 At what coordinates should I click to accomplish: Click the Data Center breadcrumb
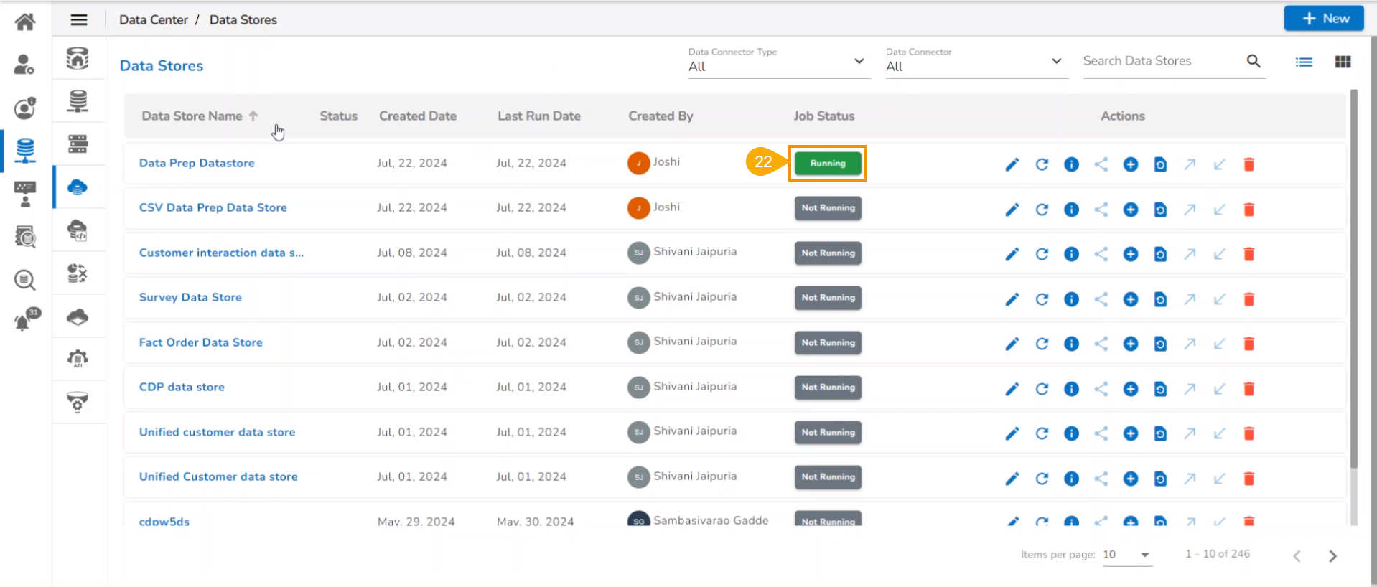(x=154, y=20)
